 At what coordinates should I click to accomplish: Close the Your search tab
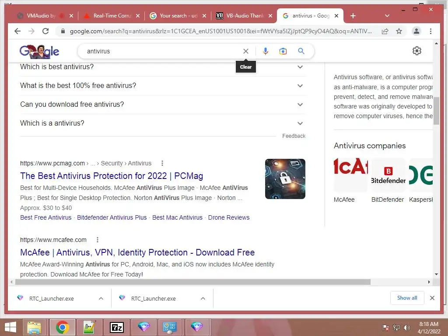point(204,16)
